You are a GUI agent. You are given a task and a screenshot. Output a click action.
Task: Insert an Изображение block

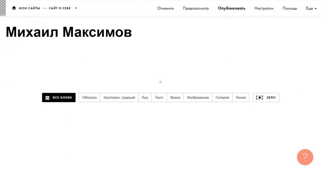(198, 97)
